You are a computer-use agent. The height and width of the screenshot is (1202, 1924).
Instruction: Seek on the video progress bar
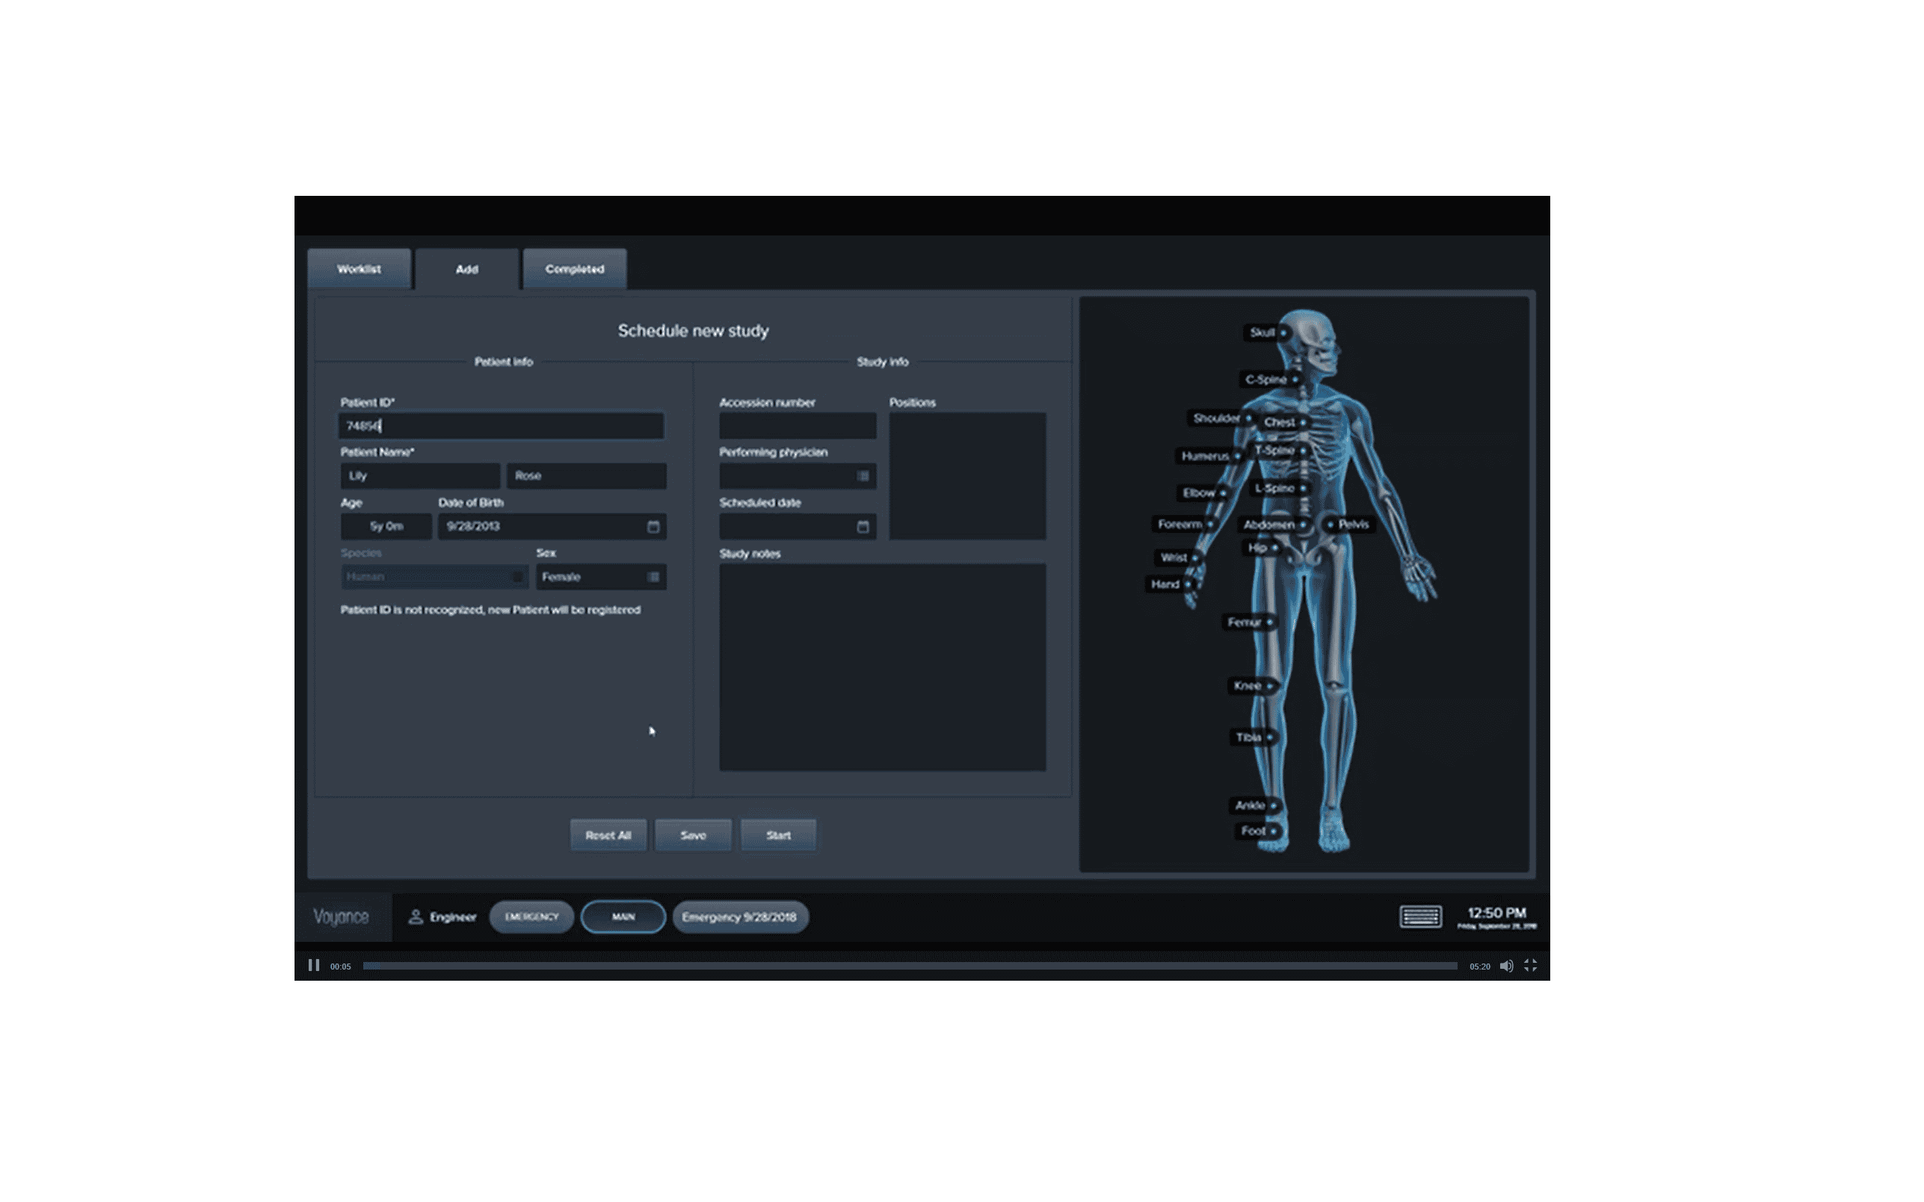click(909, 966)
